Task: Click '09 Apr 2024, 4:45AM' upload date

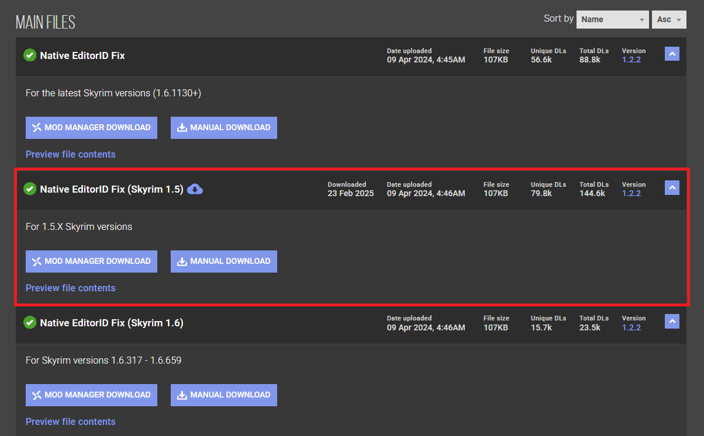Action: [x=426, y=60]
